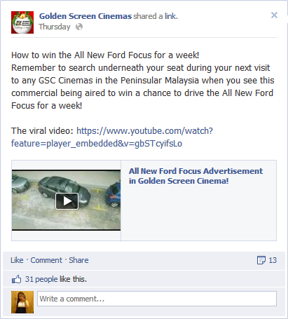This screenshot has height=319, width=288.
Task: Click the blue car in video thumbnail
Action: click(x=114, y=195)
